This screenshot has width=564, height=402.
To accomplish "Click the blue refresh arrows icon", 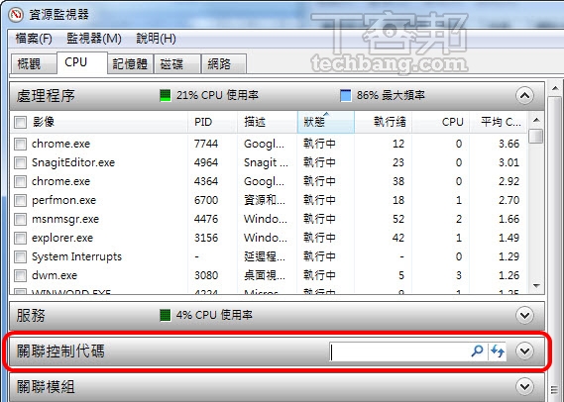I will tap(498, 351).
